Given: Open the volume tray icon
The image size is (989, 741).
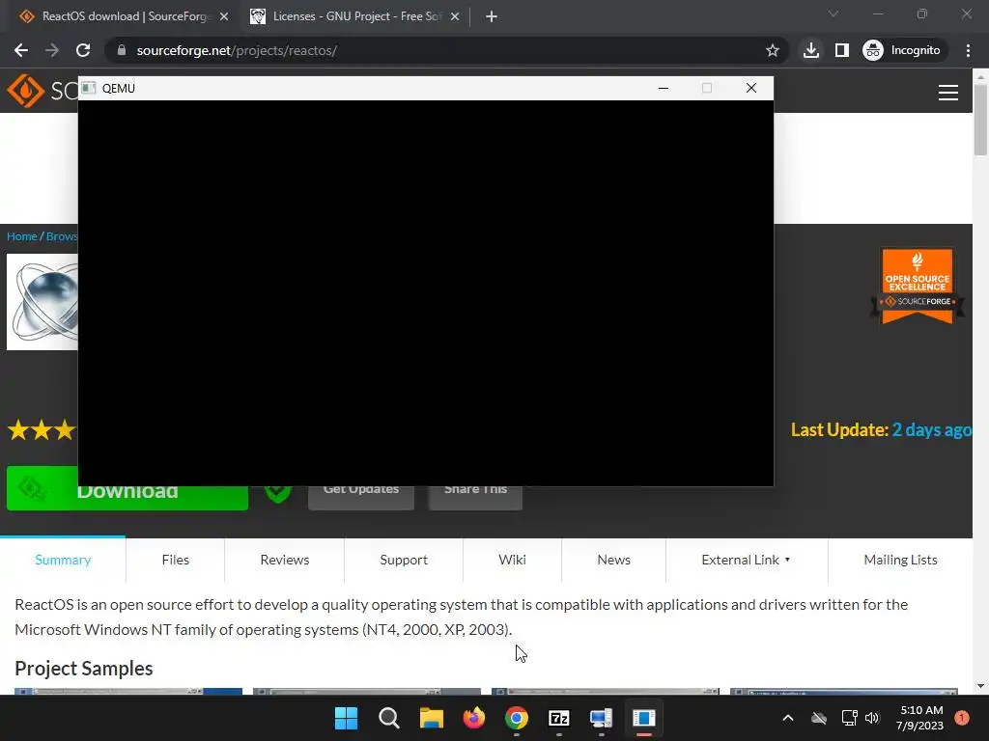Looking at the screenshot, I should click(x=872, y=718).
